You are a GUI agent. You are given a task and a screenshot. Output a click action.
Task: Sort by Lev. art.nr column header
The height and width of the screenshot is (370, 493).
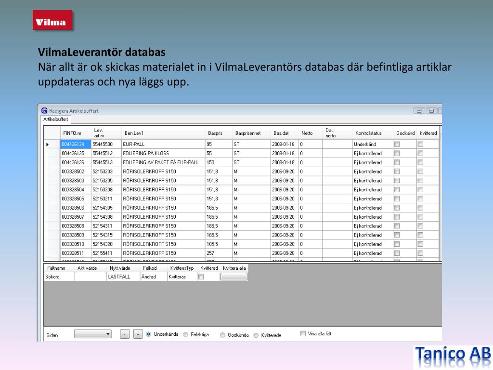click(106, 133)
